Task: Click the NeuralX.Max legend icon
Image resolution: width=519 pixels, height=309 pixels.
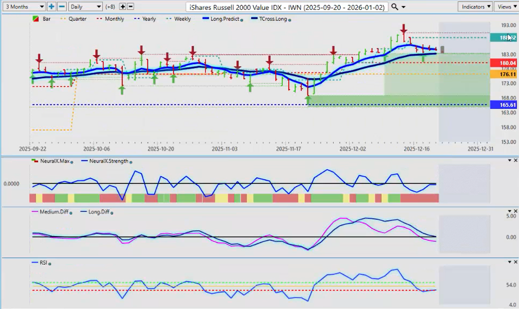Action: [34, 162]
